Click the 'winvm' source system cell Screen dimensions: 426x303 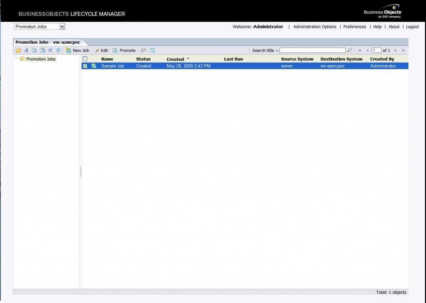[x=287, y=66]
